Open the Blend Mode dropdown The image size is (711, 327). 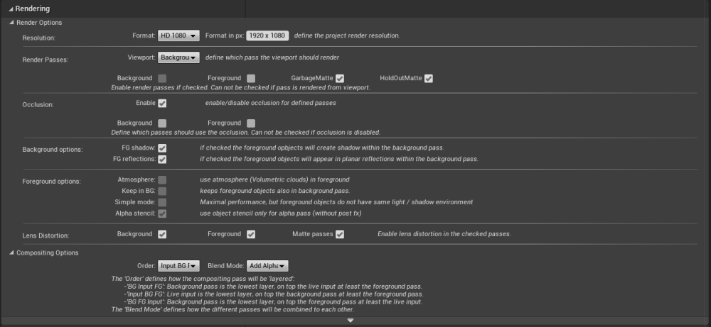click(267, 266)
